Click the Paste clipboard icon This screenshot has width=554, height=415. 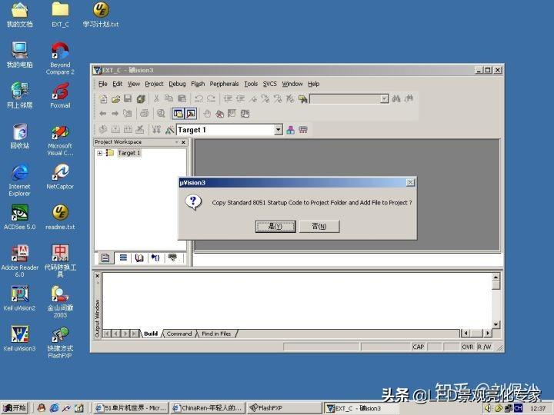pos(182,99)
